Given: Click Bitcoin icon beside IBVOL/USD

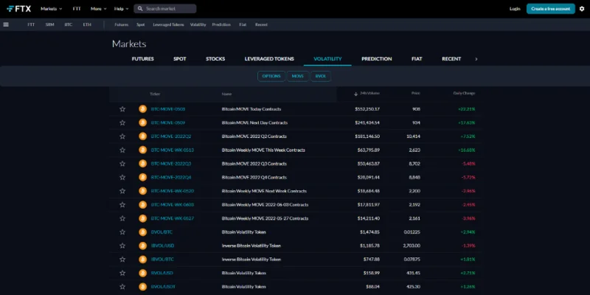Looking at the screenshot, I should coord(142,246).
